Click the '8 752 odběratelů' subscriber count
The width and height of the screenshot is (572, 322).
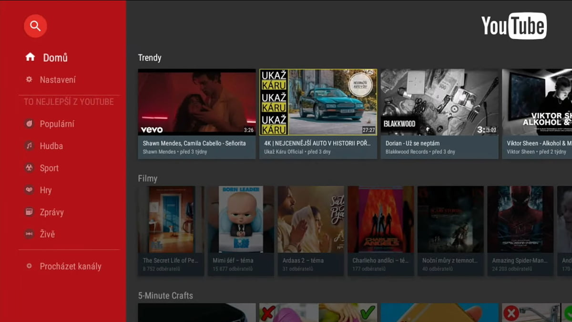[163, 269]
